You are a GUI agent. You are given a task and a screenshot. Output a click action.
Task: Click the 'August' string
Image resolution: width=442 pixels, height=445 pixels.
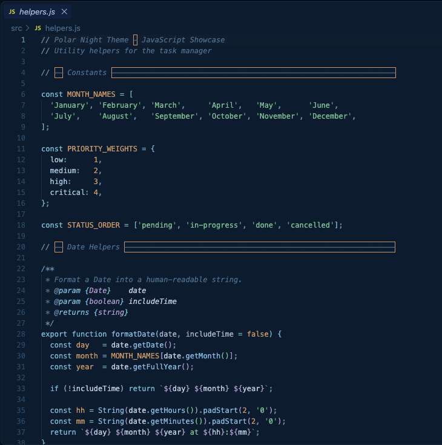pos(116,116)
